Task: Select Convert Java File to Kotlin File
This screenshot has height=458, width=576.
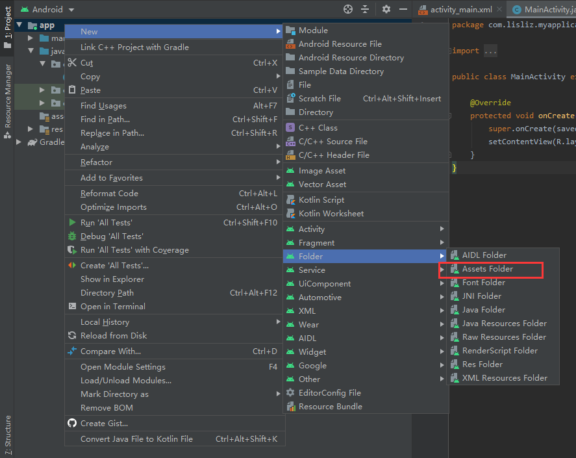Action: [175, 439]
